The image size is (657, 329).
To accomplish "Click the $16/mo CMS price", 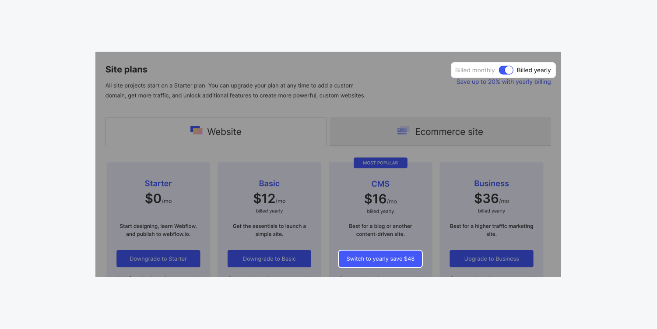I will [x=380, y=199].
